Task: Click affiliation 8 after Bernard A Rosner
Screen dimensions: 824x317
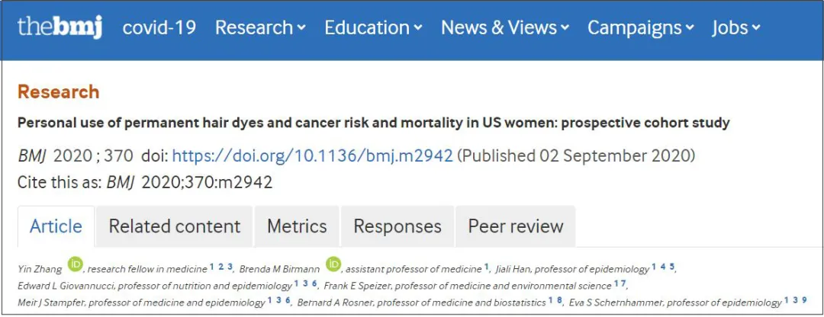Action: 559,301
